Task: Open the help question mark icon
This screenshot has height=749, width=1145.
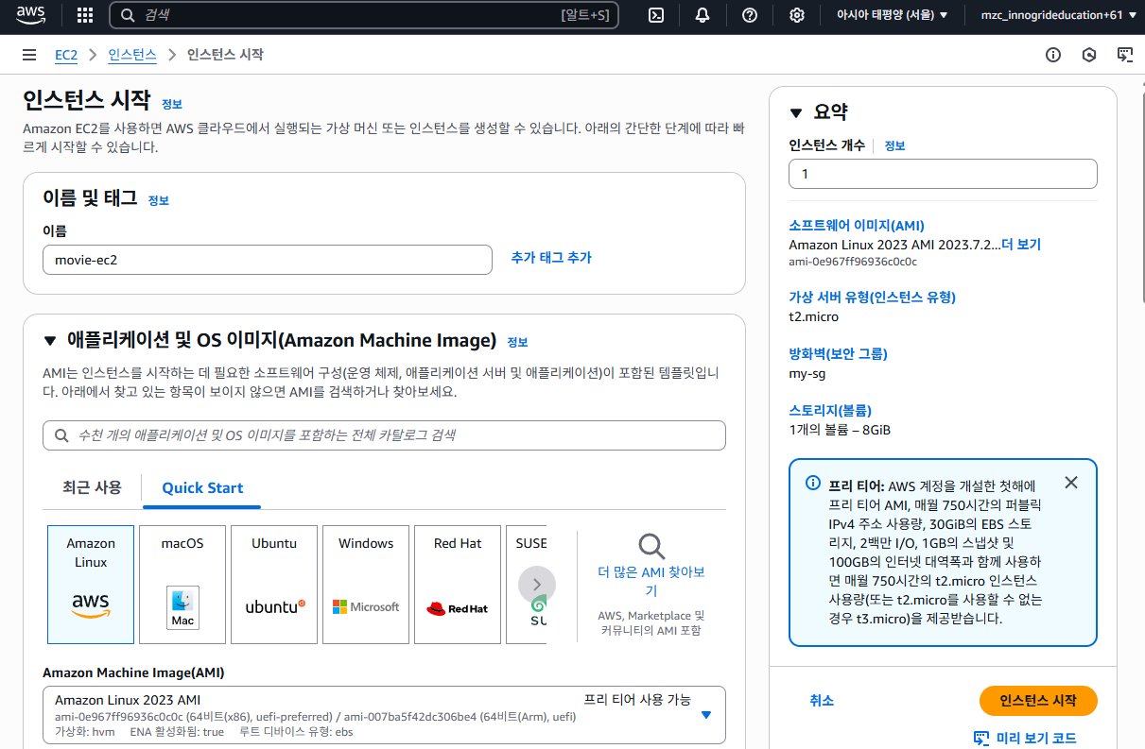Action: (x=750, y=15)
